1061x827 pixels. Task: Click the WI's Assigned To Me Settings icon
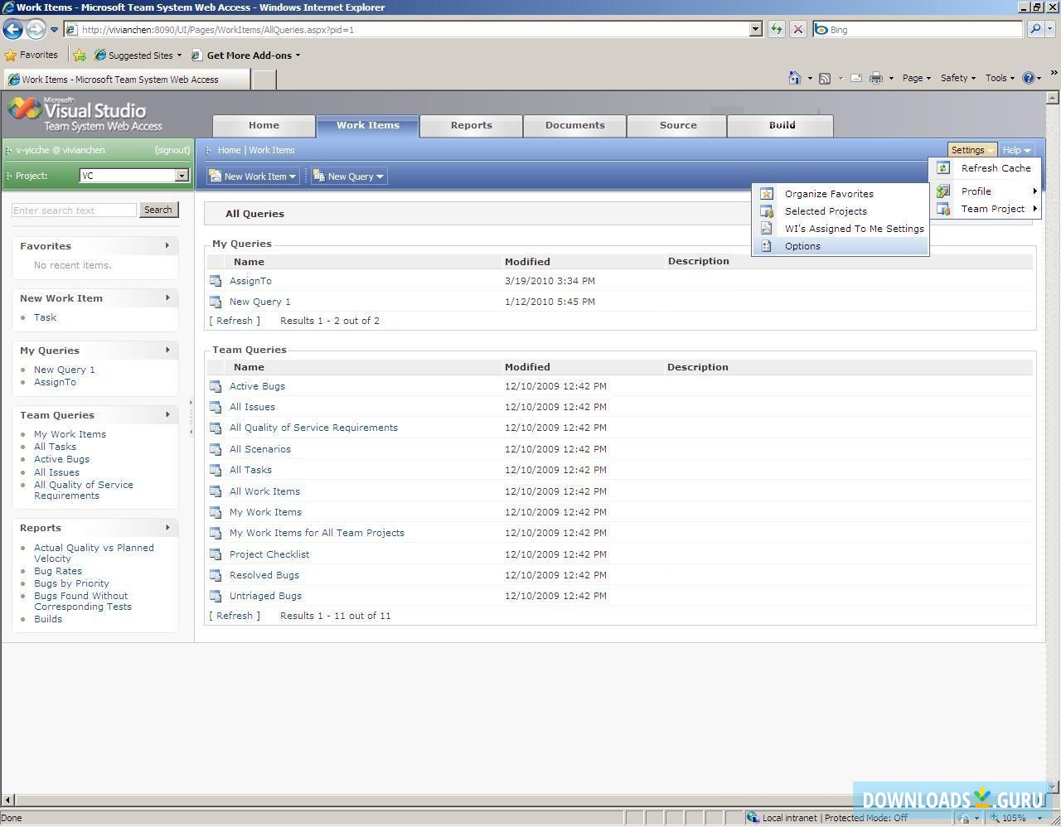point(767,228)
